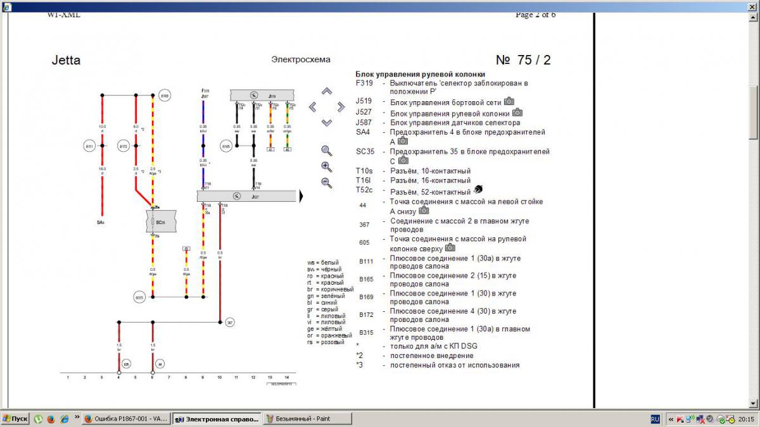Click the B169 connection node
The height and width of the screenshot is (427, 760).
coord(165,96)
